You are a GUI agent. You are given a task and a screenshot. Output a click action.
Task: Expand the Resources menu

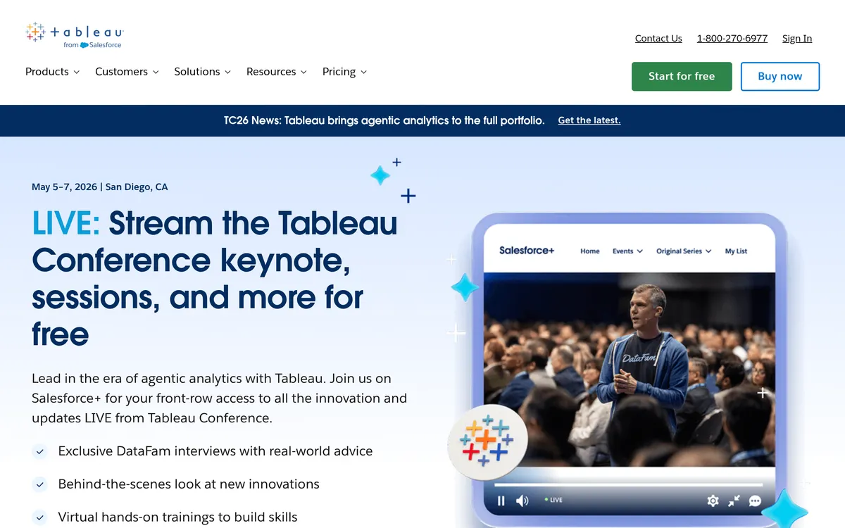point(276,72)
